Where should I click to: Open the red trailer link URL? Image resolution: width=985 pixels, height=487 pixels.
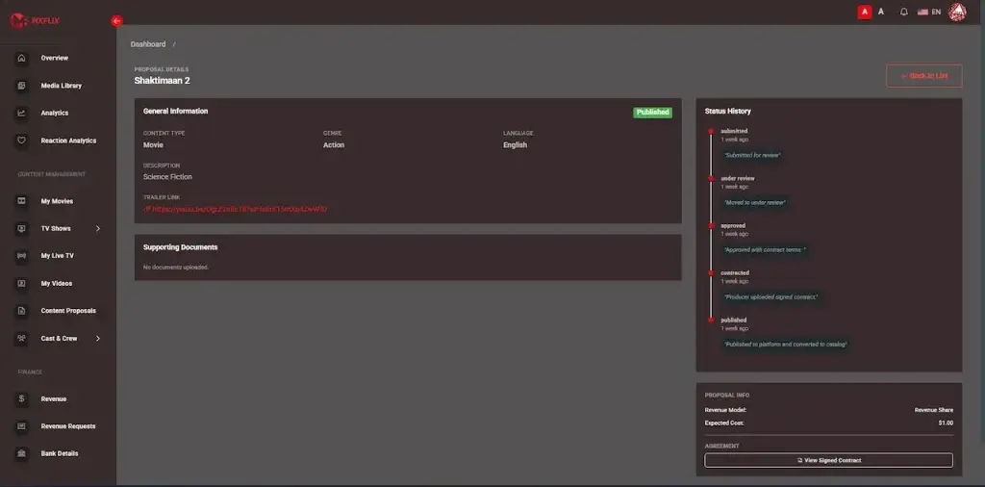point(236,209)
